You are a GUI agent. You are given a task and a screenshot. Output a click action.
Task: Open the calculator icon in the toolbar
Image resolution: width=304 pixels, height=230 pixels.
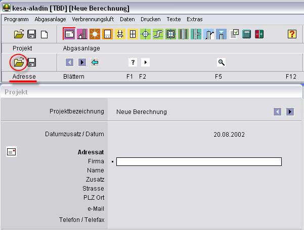coord(247,34)
